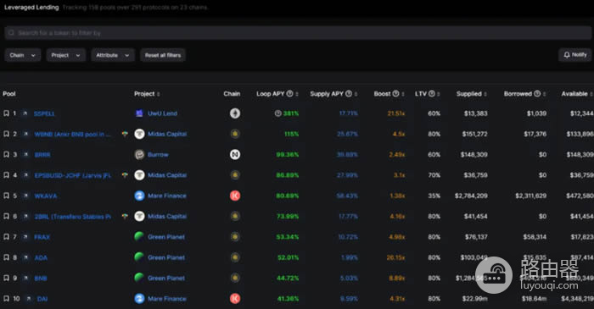Open the SSPELL pool link
Image resolution: width=594 pixels, height=309 pixels.
44,113
